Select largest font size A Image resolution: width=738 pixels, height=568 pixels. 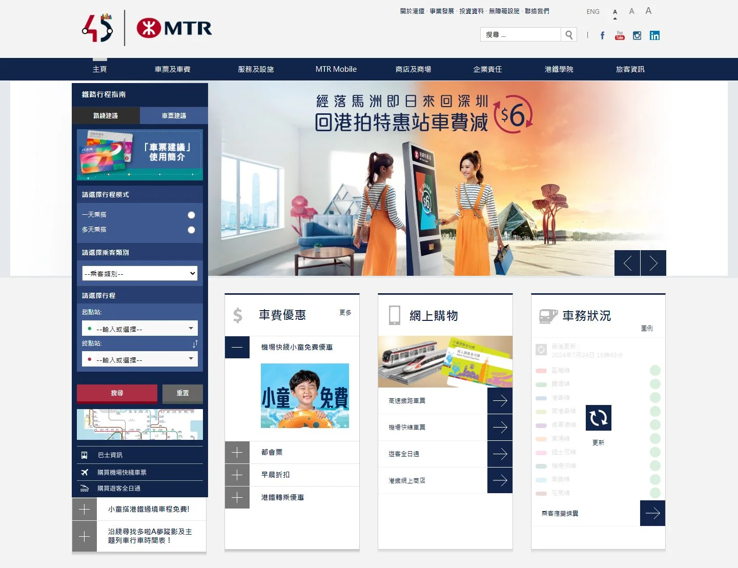(648, 11)
